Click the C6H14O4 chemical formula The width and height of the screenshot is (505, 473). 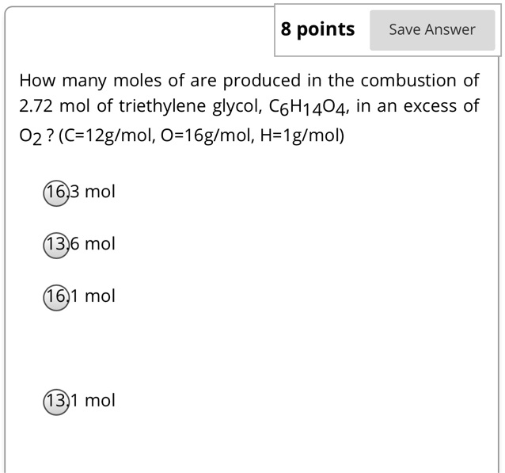pos(305,108)
